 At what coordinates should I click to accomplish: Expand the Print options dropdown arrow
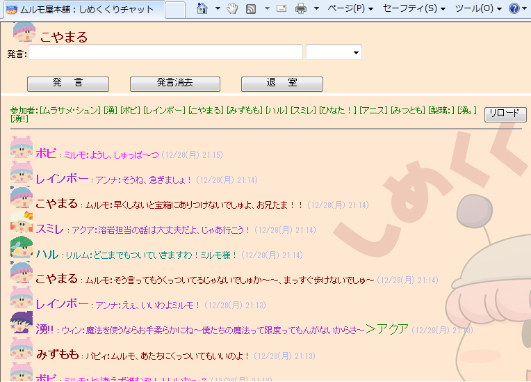point(316,8)
